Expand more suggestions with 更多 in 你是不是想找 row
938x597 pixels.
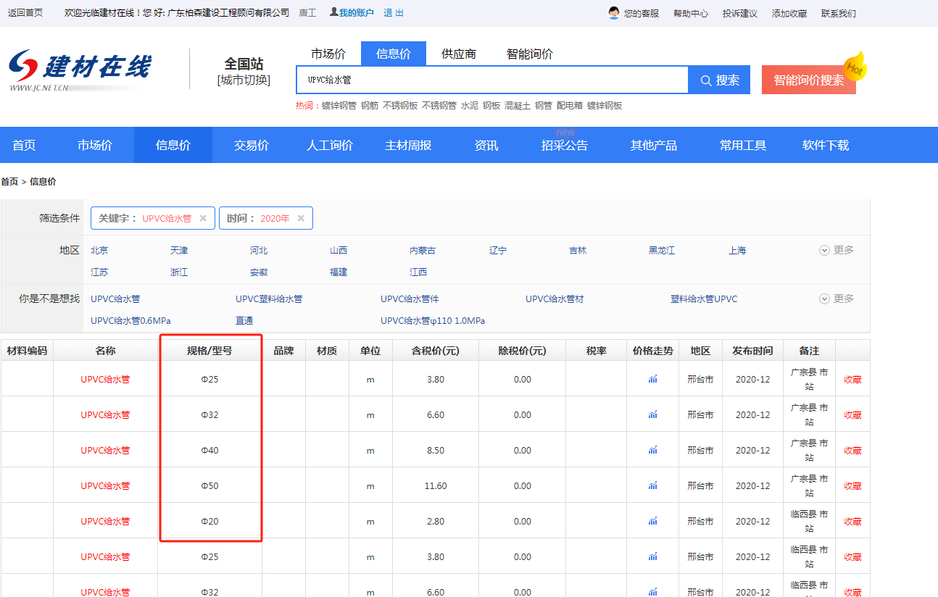click(x=837, y=298)
